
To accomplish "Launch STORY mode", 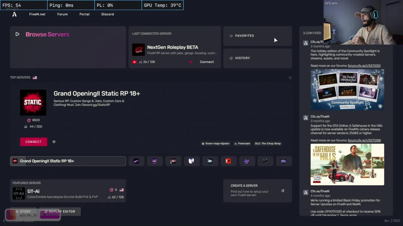I will coord(23,212).
